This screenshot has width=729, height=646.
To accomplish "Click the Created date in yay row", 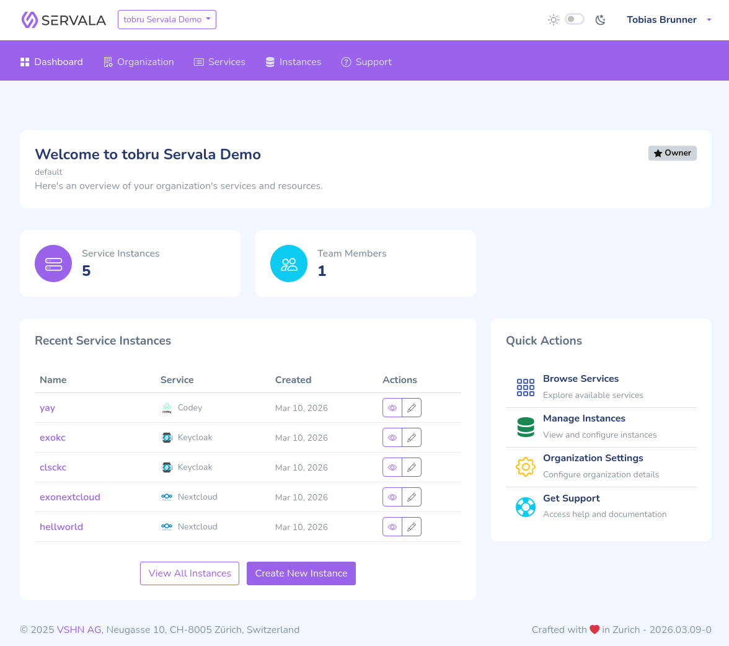I will (x=301, y=408).
